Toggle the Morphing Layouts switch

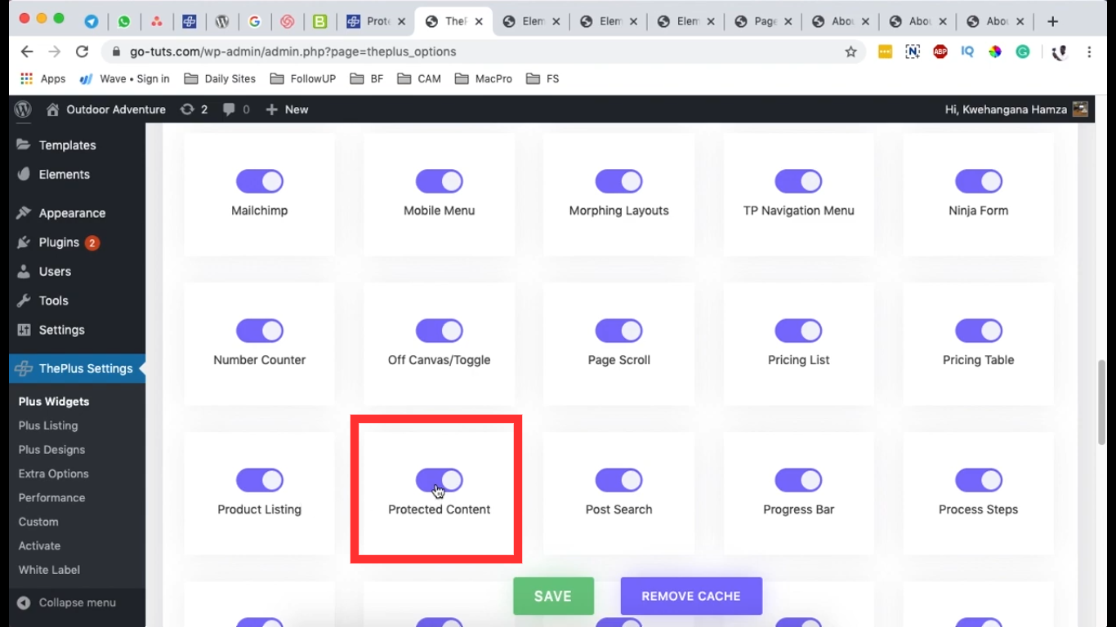(619, 181)
